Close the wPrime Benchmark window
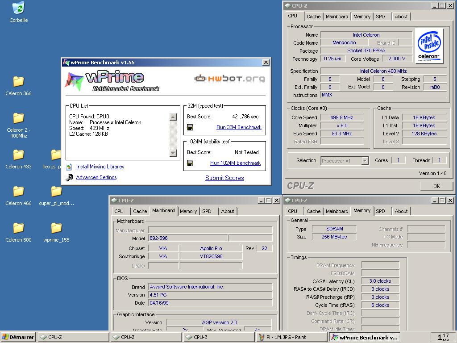 click(266, 63)
